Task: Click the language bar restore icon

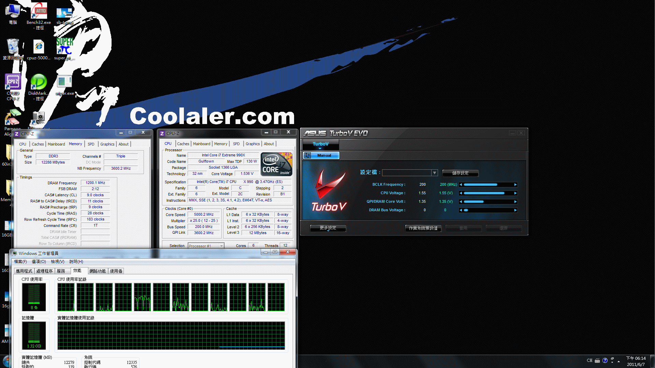Action: 612,359
